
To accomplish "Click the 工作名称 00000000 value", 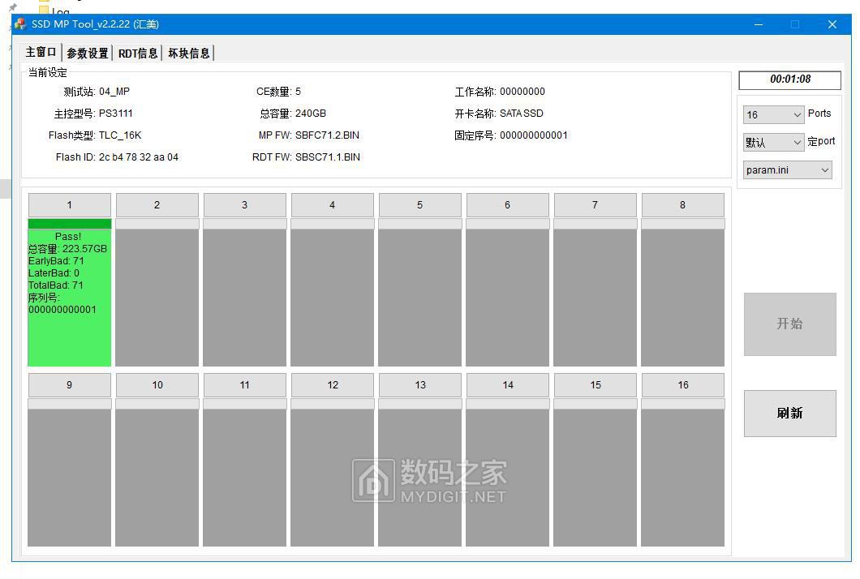I will coord(522,92).
